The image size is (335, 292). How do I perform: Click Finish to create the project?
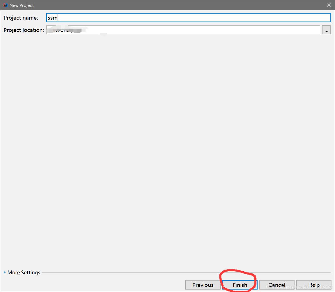[240, 285]
